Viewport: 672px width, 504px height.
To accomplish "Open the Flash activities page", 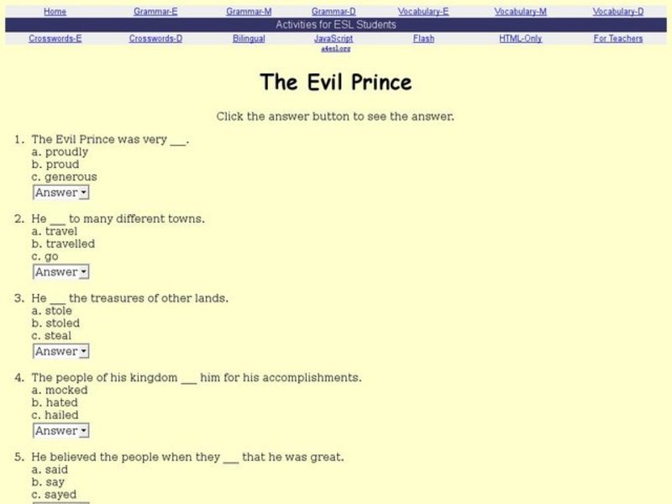I will tap(423, 38).
